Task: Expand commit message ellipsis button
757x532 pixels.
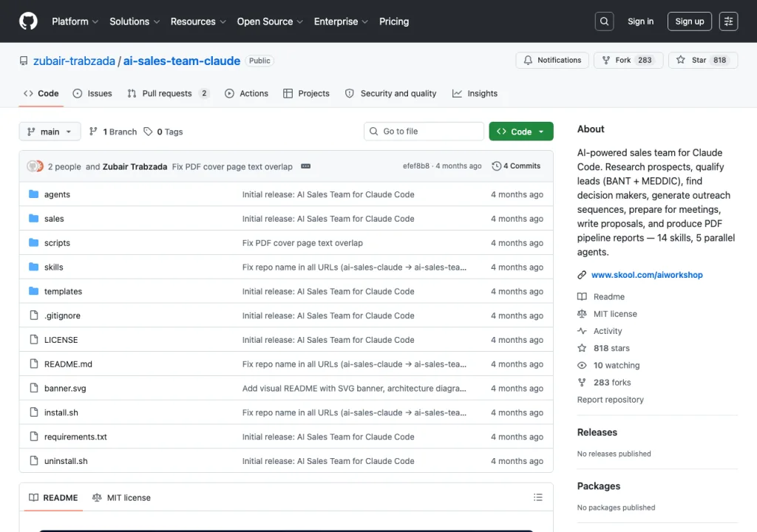Action: click(x=305, y=166)
